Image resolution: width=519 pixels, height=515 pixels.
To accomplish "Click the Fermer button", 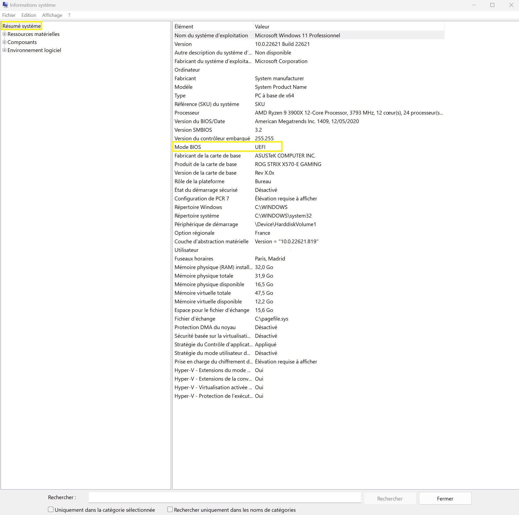I will [x=445, y=499].
